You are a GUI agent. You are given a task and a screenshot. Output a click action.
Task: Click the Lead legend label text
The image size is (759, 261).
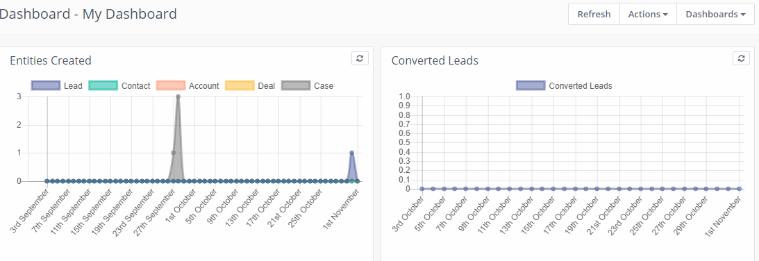pos(73,85)
